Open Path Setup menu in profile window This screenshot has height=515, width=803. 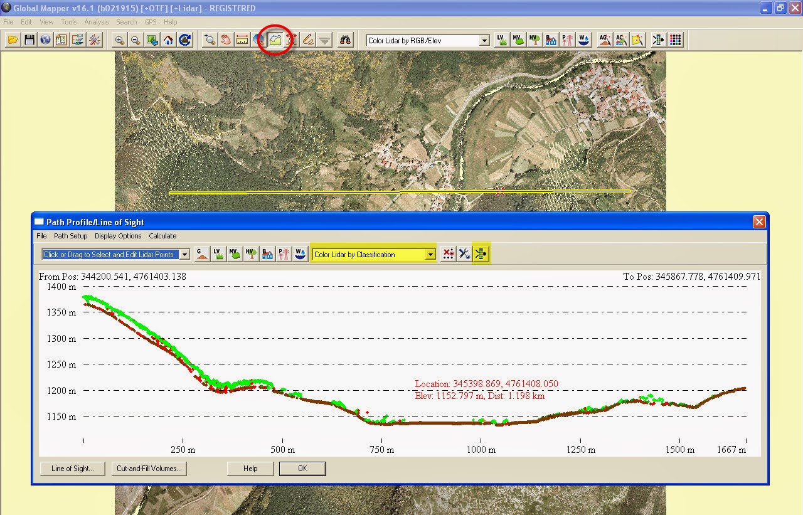(70, 236)
